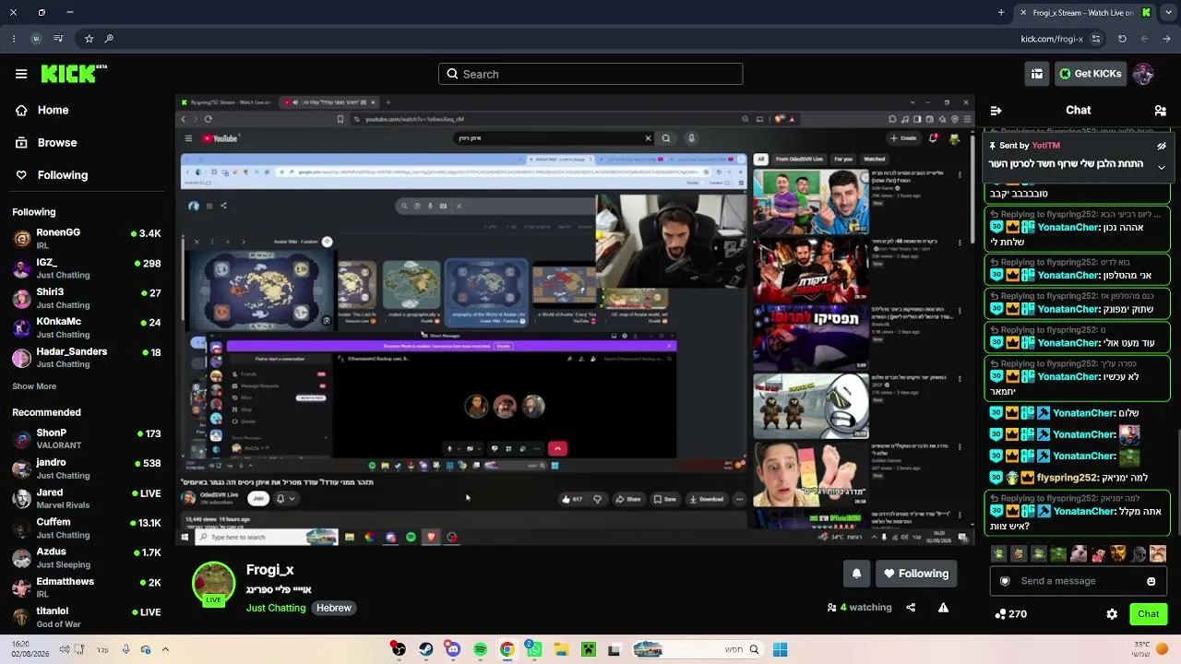Collapse the chat panel
Screen dimensions: 1181x664
(996, 111)
